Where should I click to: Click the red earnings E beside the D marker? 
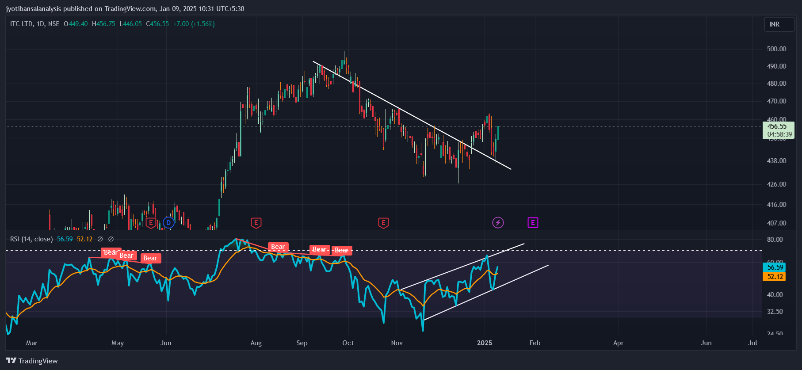coord(151,223)
